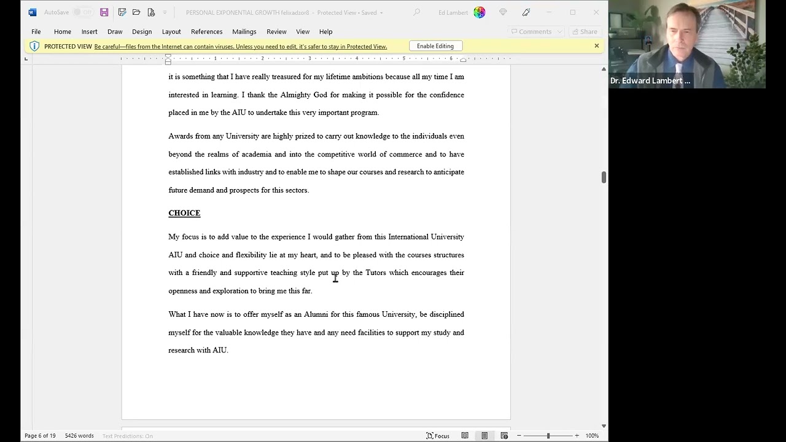The image size is (786, 442).
Task: Open the document title dropdown arrow
Action: pos(381,13)
